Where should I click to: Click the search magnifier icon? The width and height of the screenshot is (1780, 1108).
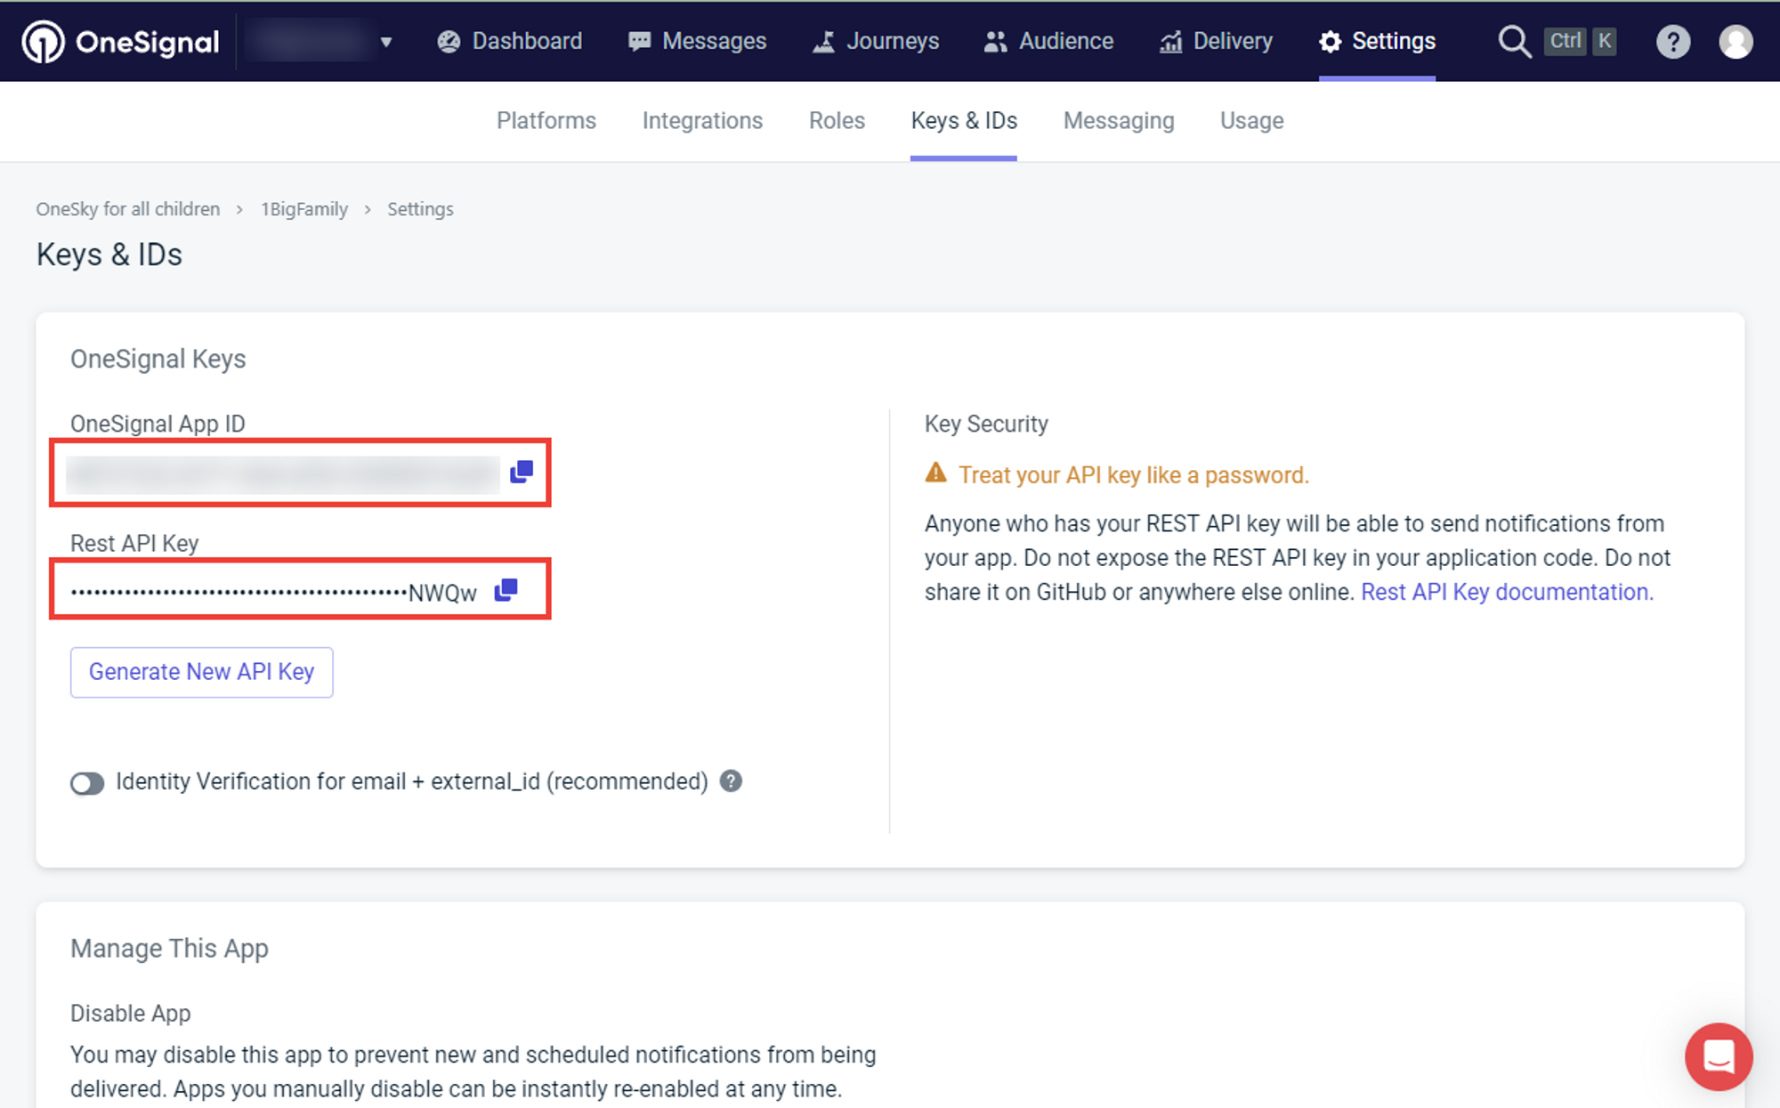[1514, 41]
